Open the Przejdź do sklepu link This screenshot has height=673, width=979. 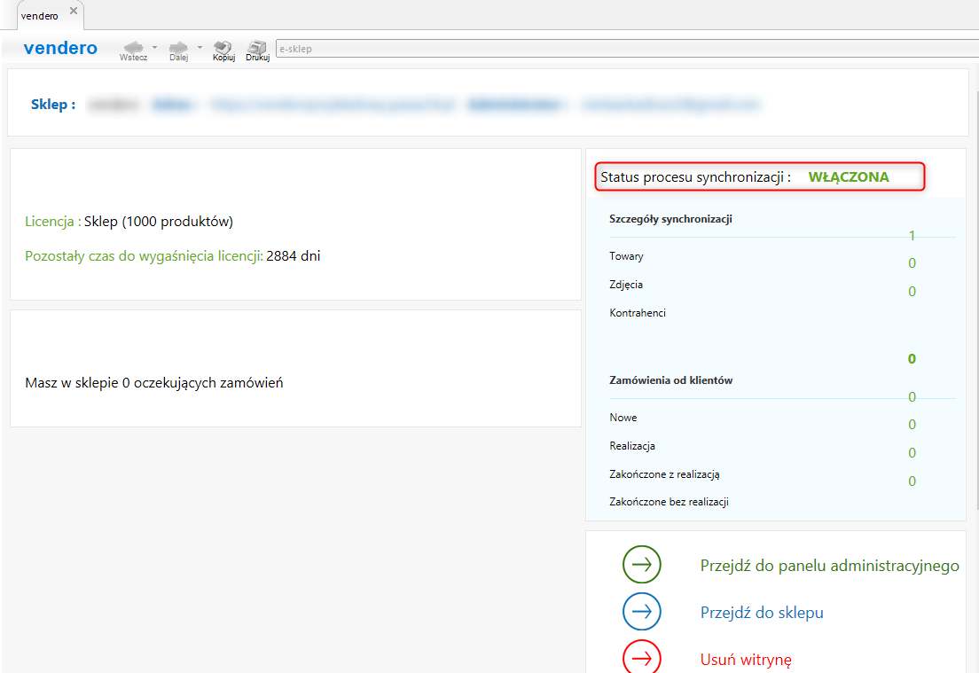click(x=762, y=613)
